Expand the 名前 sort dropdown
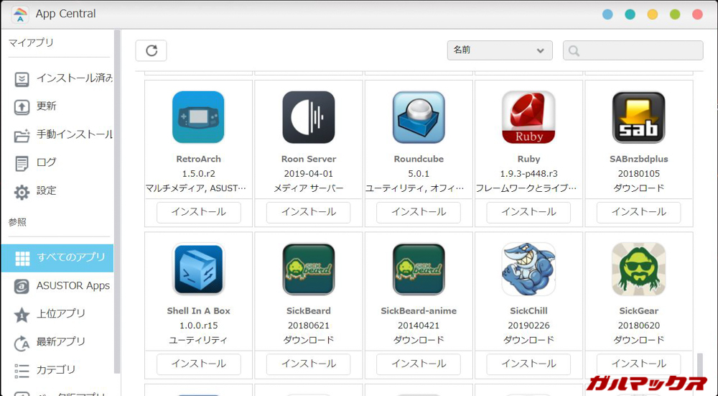The height and width of the screenshot is (396, 718). tap(499, 50)
